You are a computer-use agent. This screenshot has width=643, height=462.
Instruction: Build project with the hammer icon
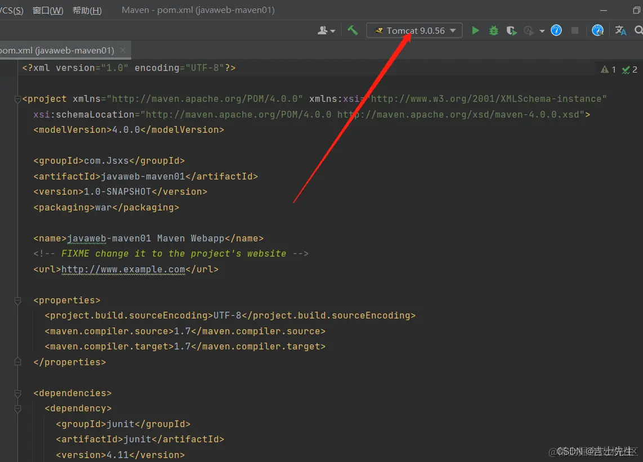pos(352,30)
